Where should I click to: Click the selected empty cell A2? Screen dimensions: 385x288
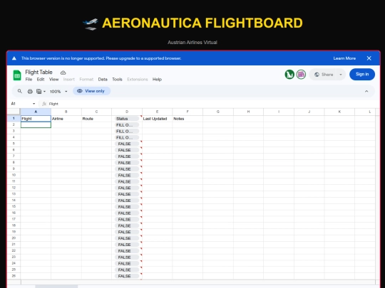click(36, 125)
